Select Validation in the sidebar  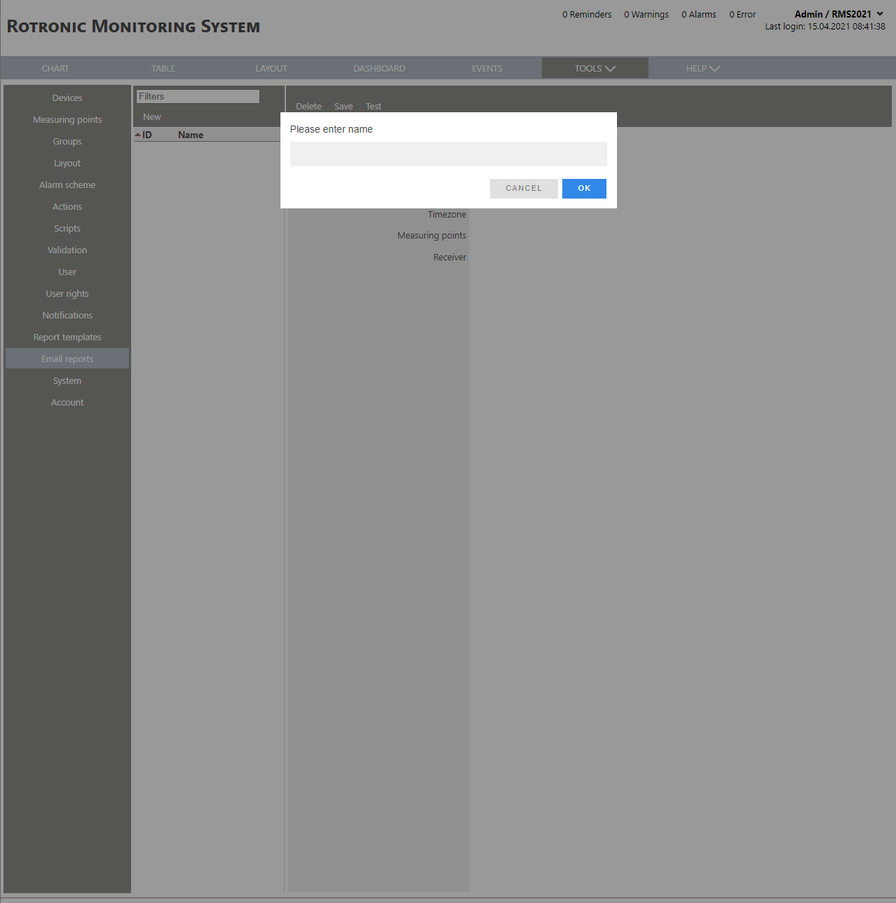(x=67, y=250)
